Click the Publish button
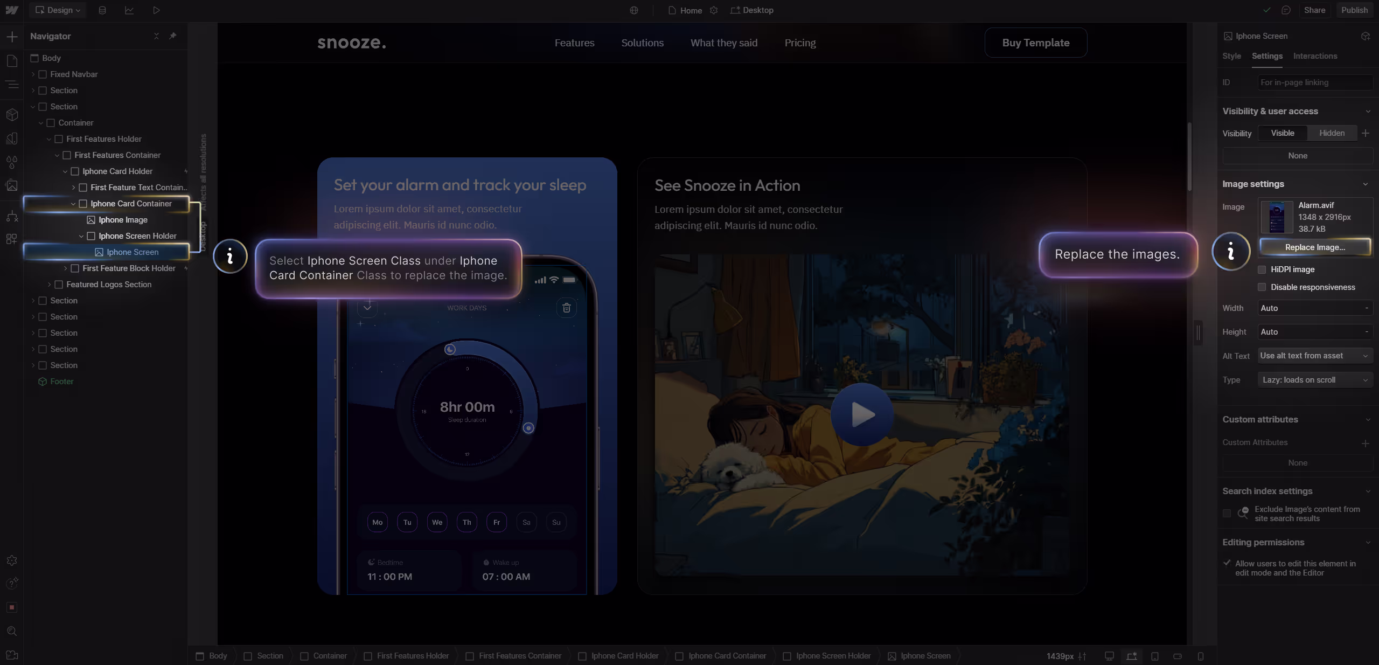Image resolution: width=1379 pixels, height=665 pixels. [1354, 10]
